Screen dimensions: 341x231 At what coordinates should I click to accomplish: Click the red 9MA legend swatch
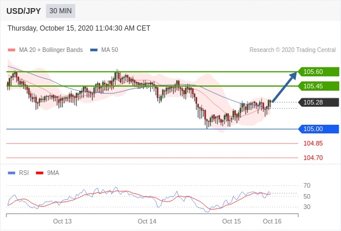39,173
